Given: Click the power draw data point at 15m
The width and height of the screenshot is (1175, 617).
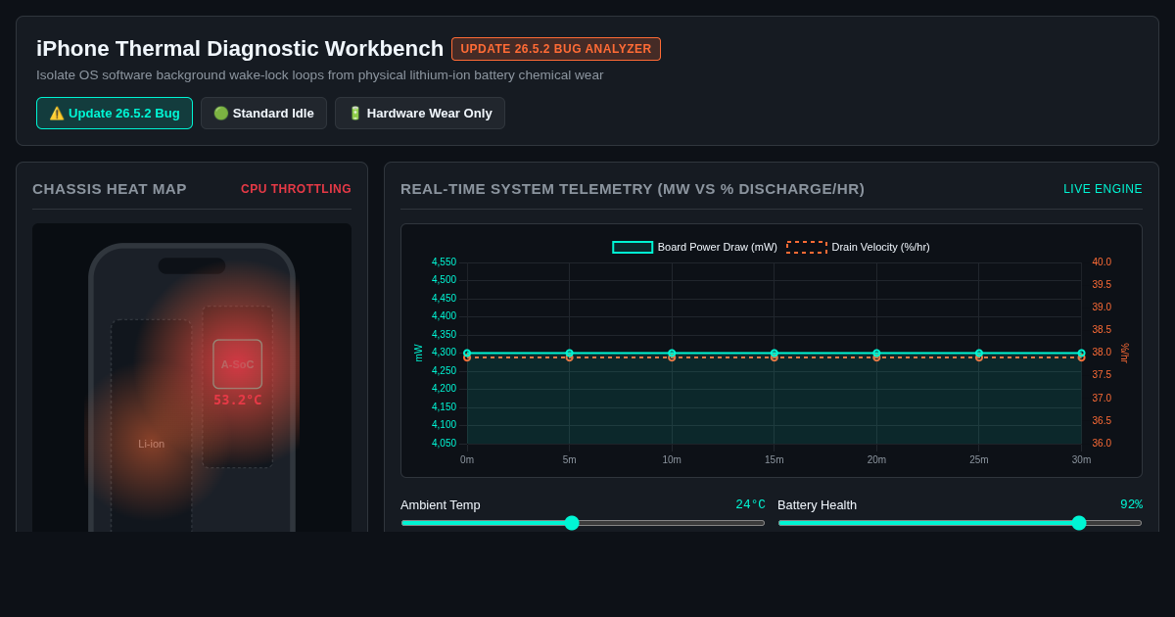Looking at the screenshot, I should 775,354.
